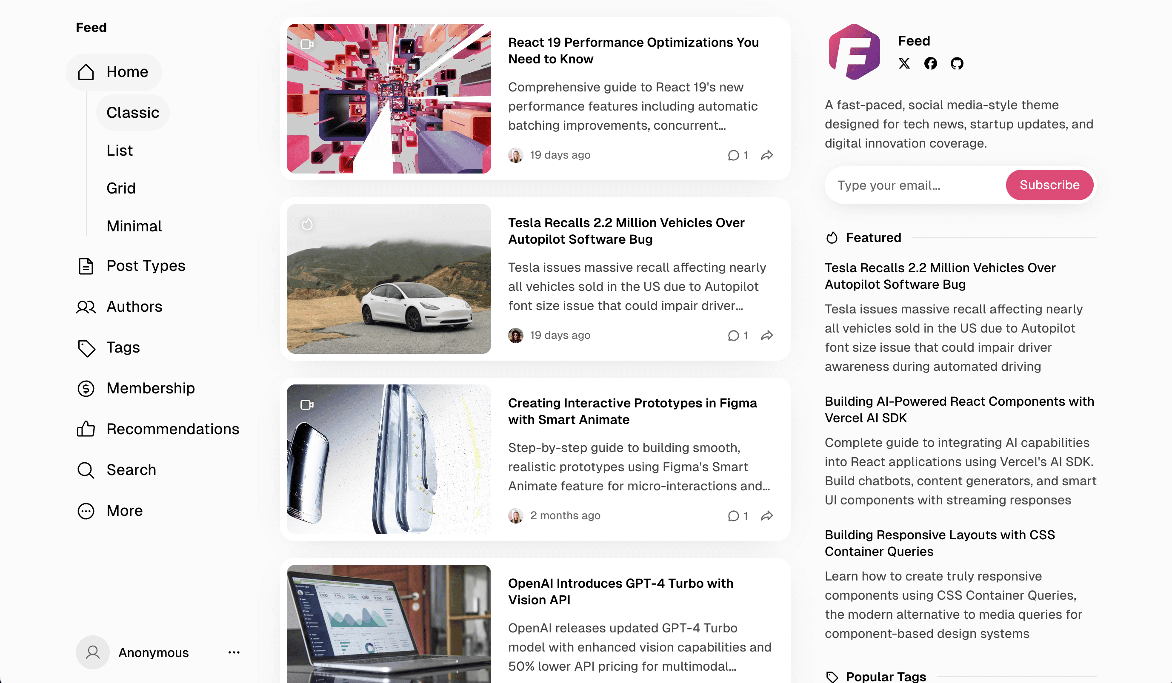Open the GitHub social icon

click(957, 63)
